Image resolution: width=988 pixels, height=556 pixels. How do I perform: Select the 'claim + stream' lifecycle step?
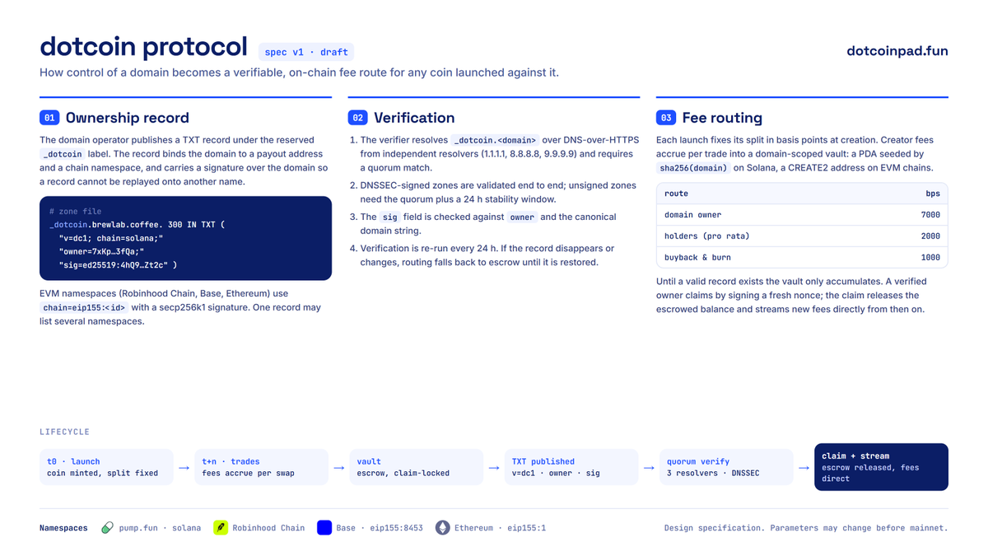point(881,467)
